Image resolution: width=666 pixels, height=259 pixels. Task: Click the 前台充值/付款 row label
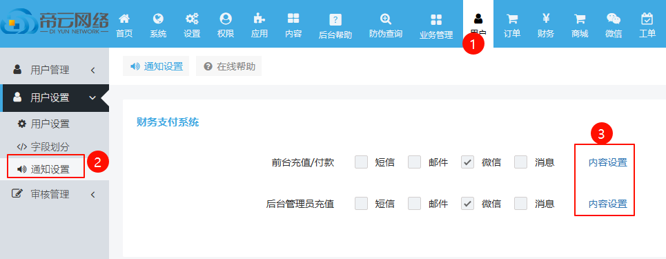pos(303,162)
